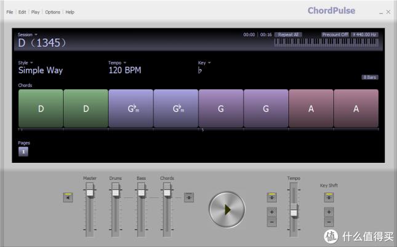397x247 pixels.
Task: Select the second G chord block
Action: pos(266,108)
